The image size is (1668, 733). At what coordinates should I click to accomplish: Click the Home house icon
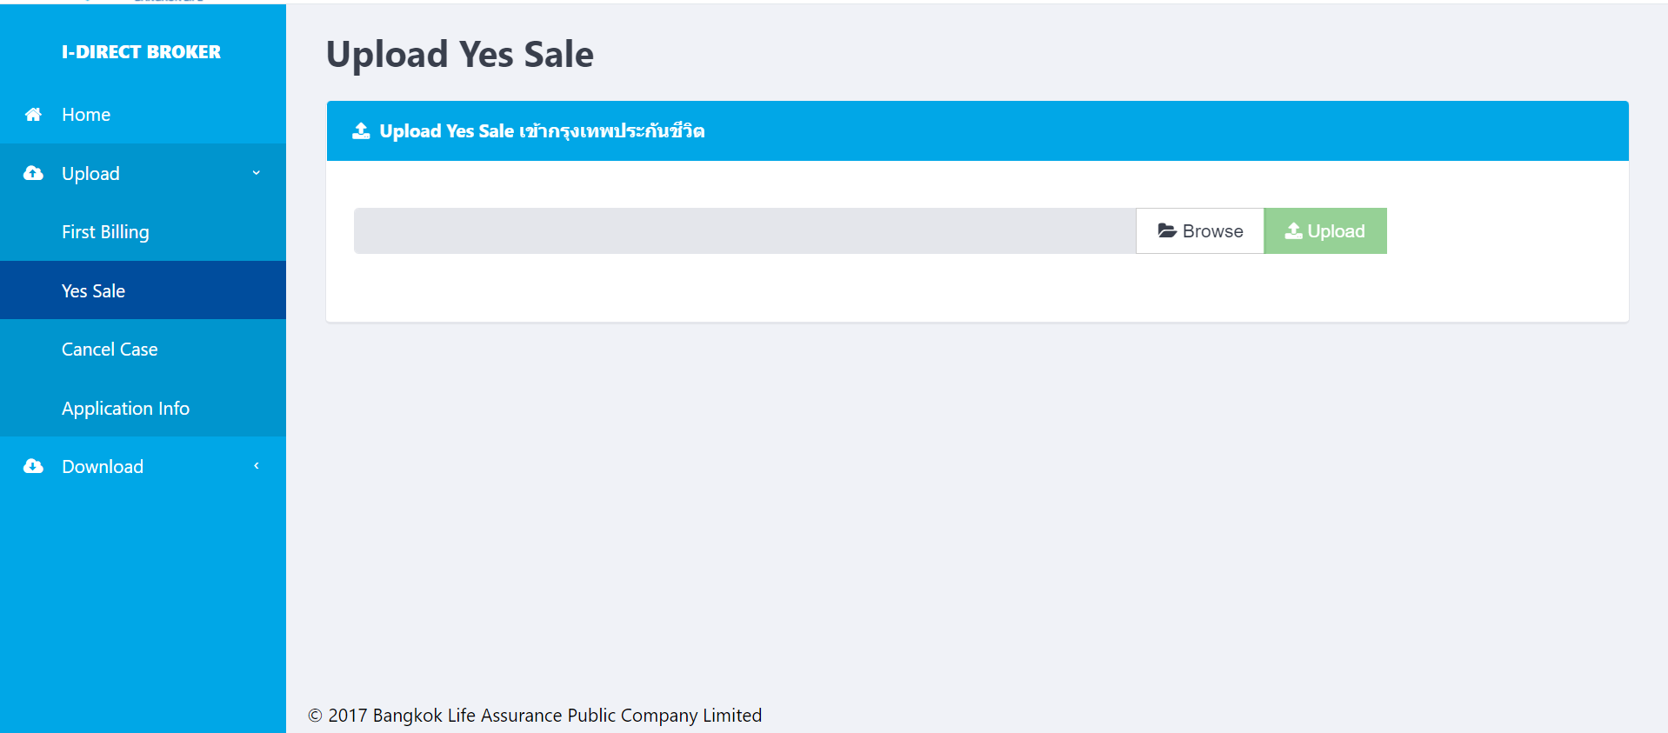[33, 115]
